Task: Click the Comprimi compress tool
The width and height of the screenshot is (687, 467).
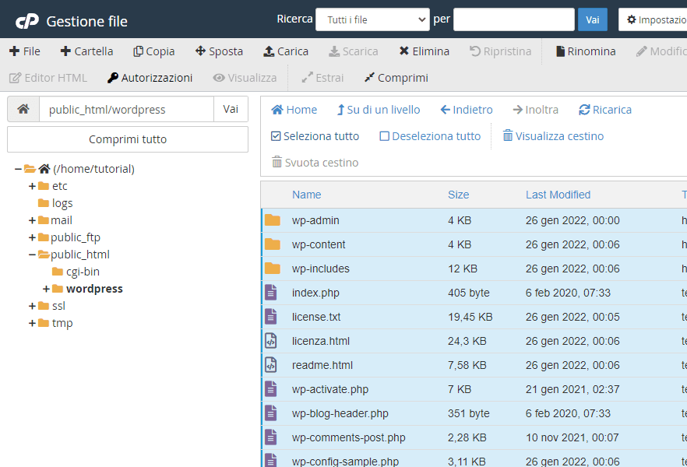Action: (396, 78)
